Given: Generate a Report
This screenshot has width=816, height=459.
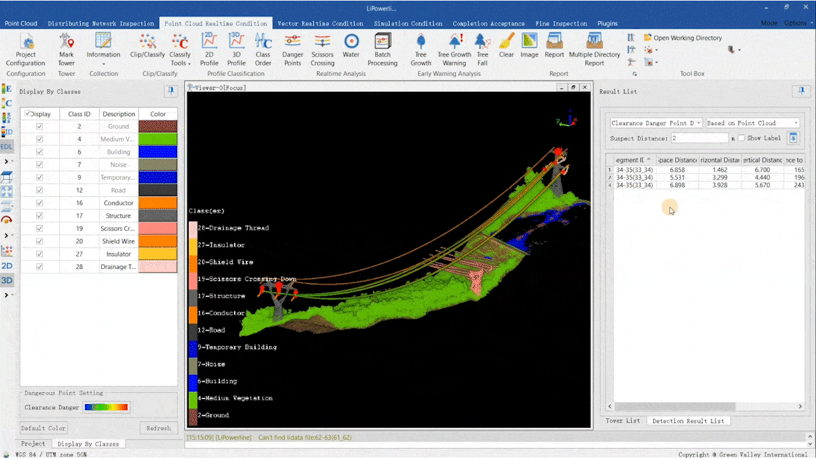Looking at the screenshot, I should pos(555,47).
